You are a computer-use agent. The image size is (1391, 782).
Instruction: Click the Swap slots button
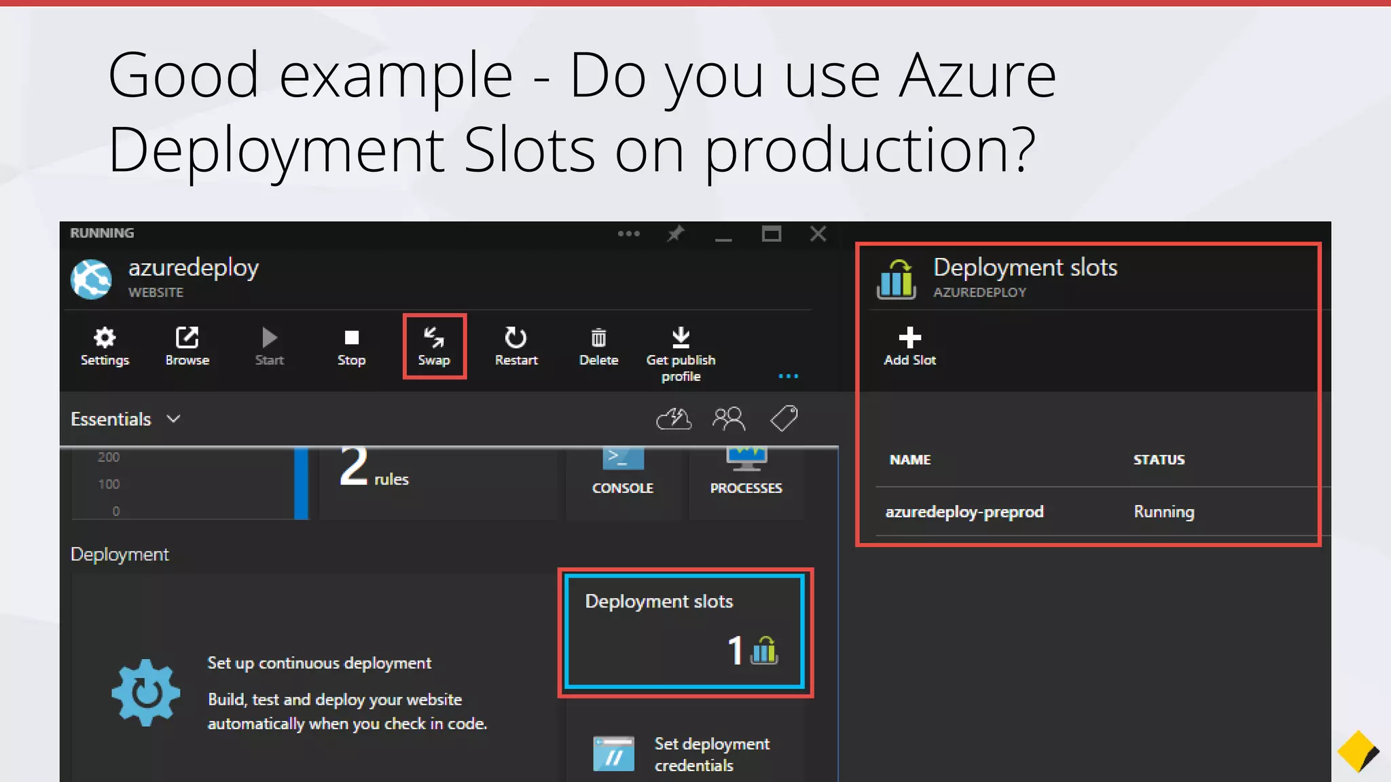click(x=434, y=346)
